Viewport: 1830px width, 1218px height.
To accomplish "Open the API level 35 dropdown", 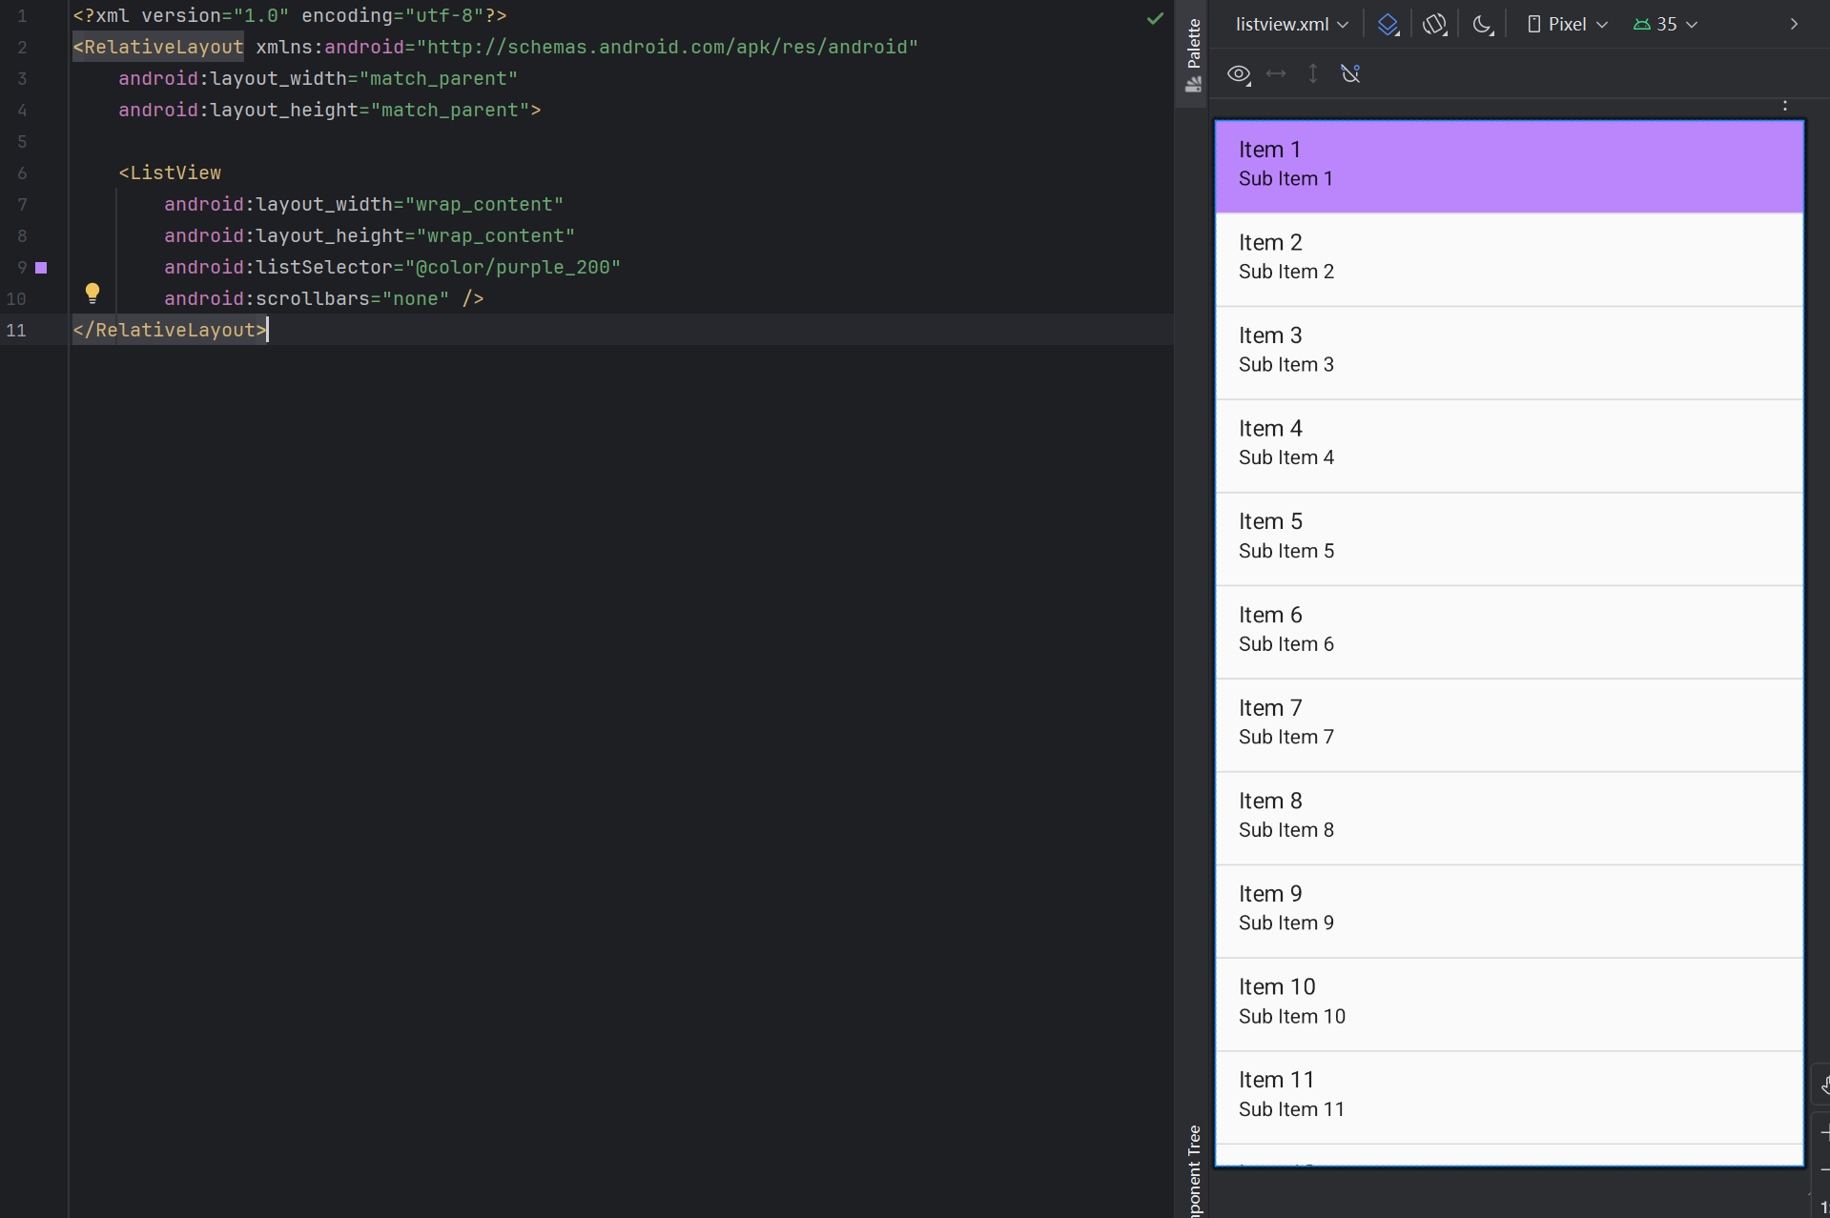I will (1665, 24).
